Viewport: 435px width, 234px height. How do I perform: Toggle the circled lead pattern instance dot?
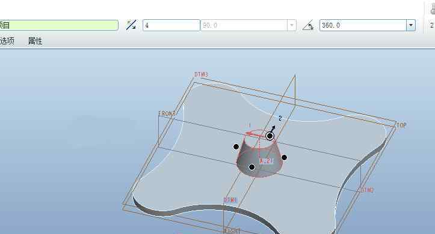[270, 136]
